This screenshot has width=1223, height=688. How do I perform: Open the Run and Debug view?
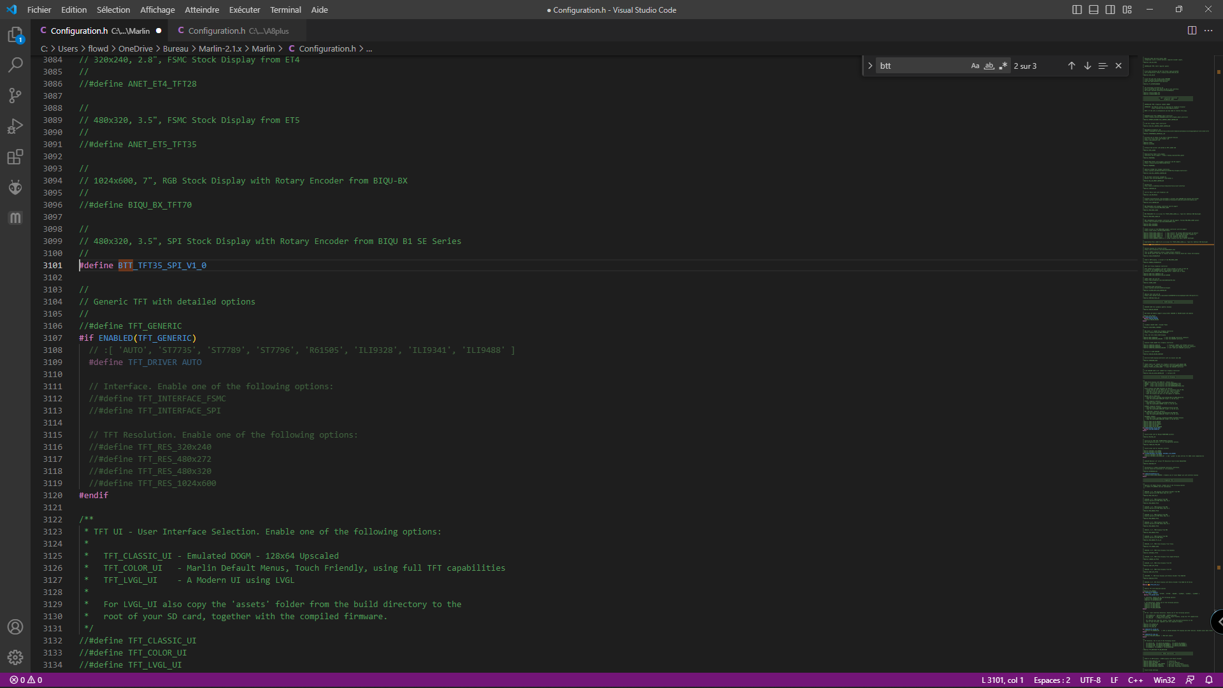tap(15, 126)
